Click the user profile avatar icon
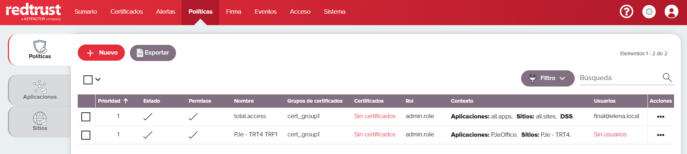 [671, 12]
